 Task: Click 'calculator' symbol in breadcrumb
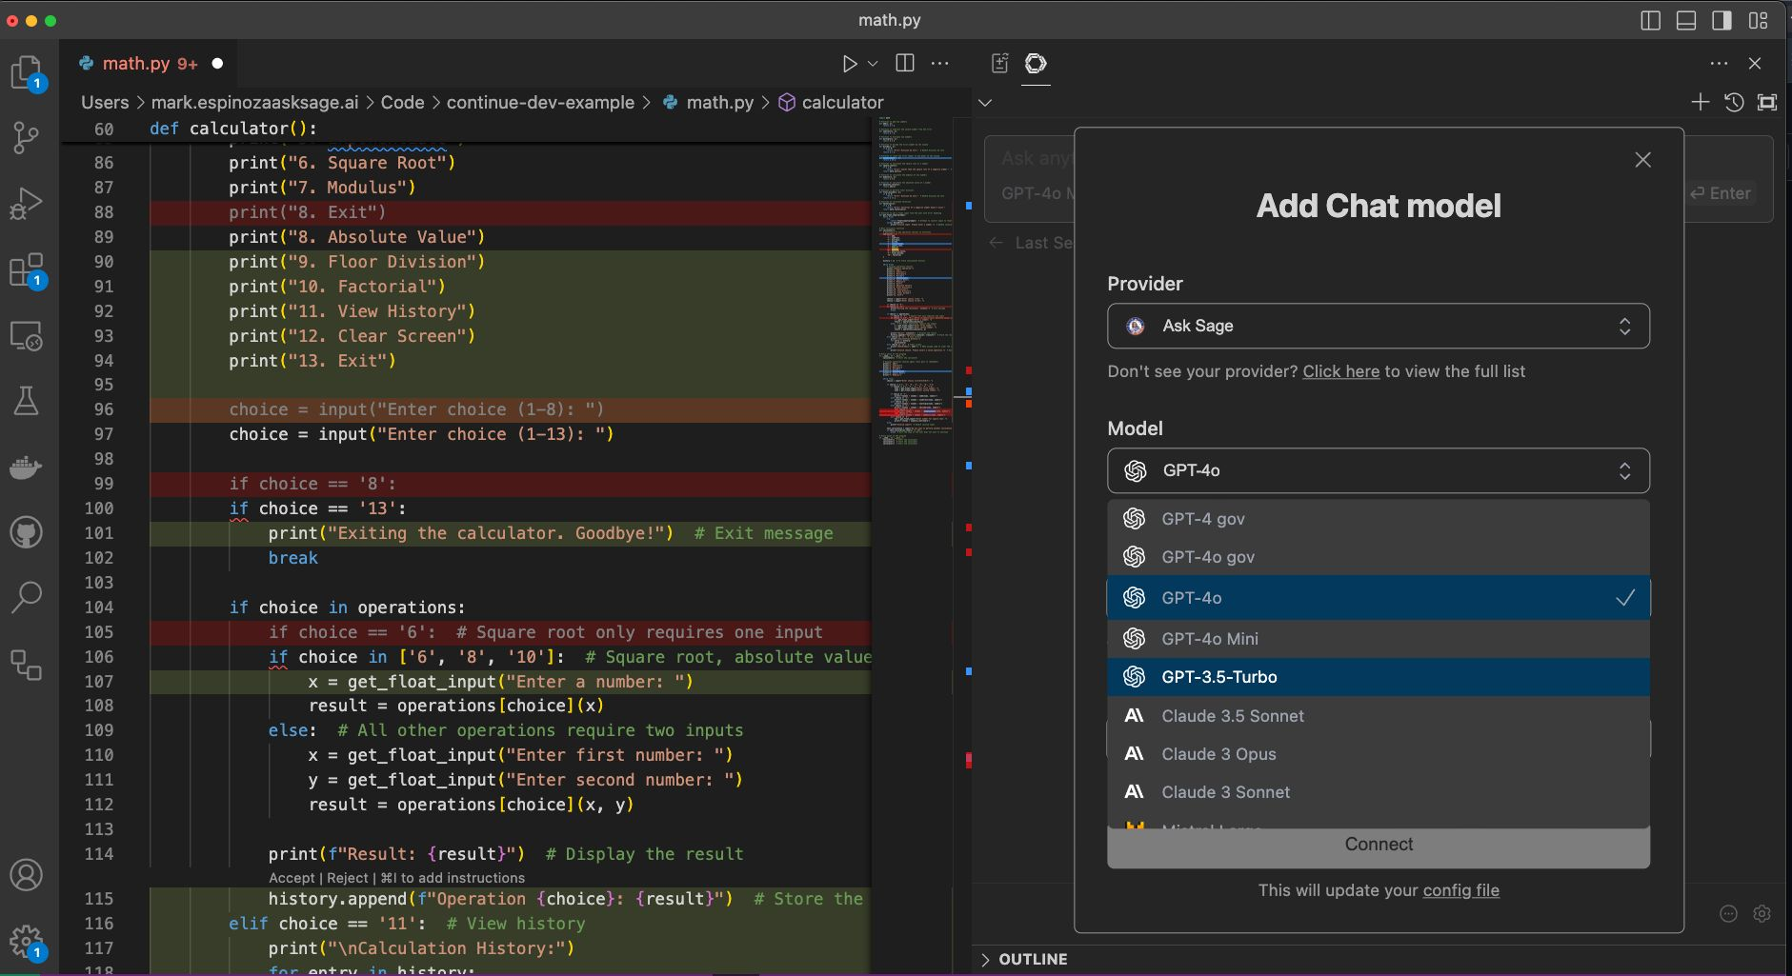842,102
